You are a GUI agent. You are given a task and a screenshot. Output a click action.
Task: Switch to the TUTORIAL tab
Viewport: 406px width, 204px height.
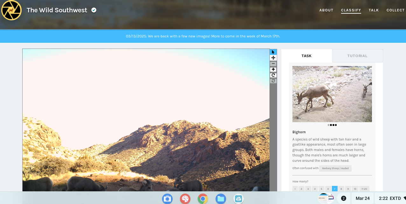pyautogui.click(x=357, y=56)
